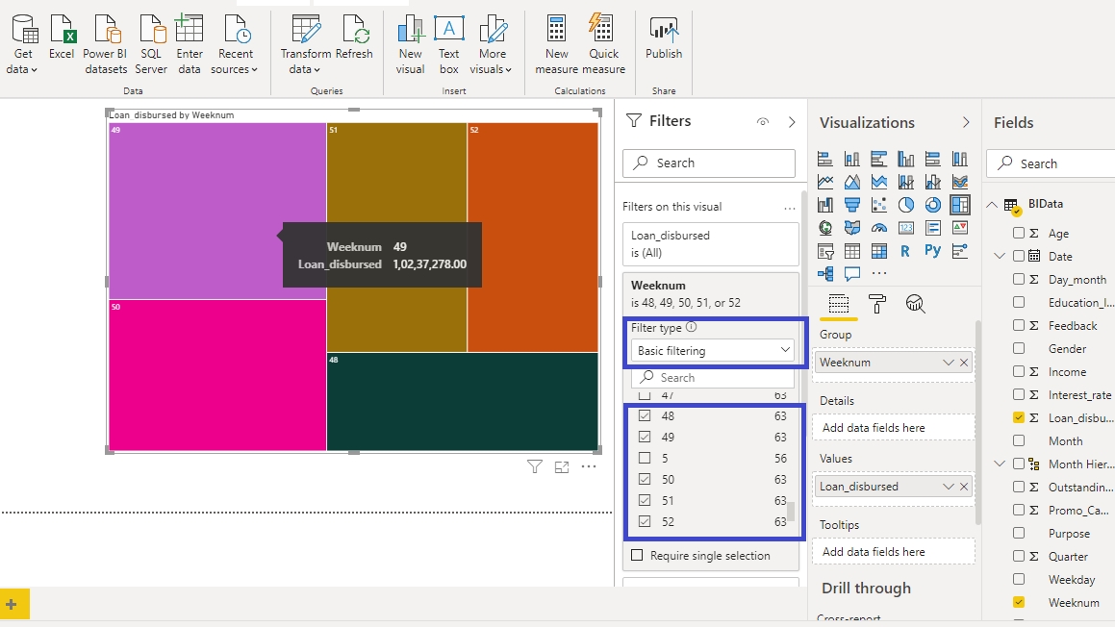Image resolution: width=1115 pixels, height=627 pixels.
Task: Uncheck week 49 in filter list
Action: coord(645,438)
